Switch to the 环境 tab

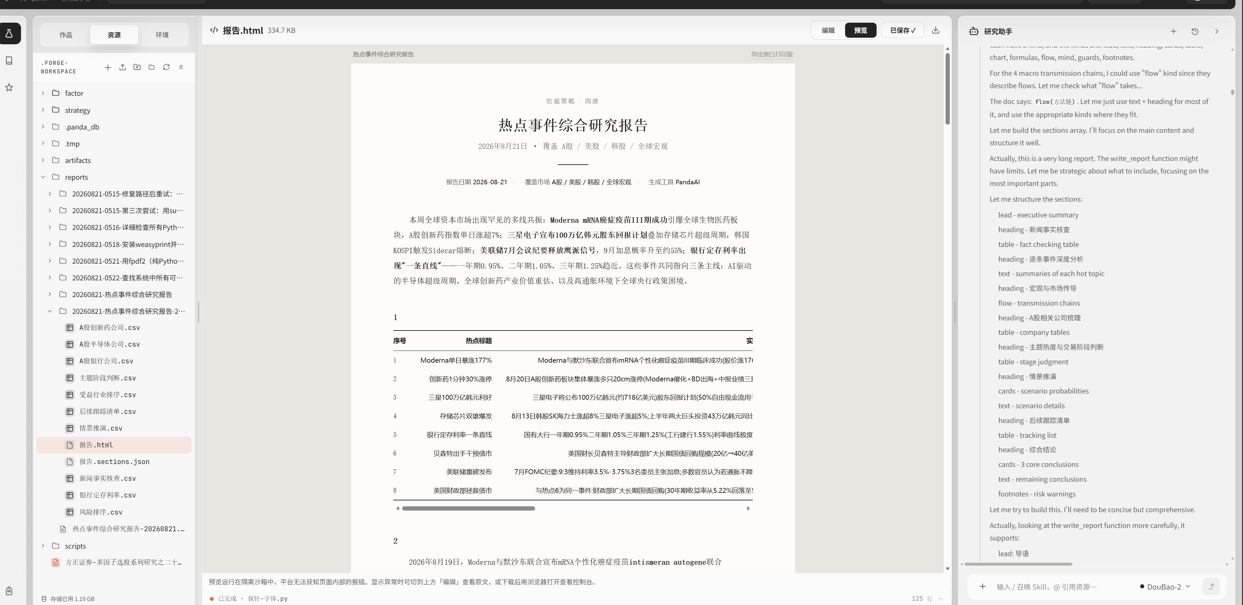coord(162,35)
